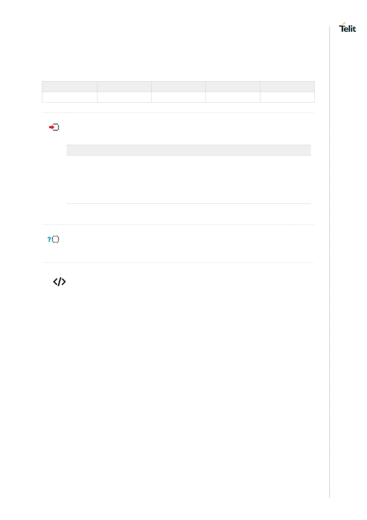Click the Telit logo

pyautogui.click(x=347, y=28)
